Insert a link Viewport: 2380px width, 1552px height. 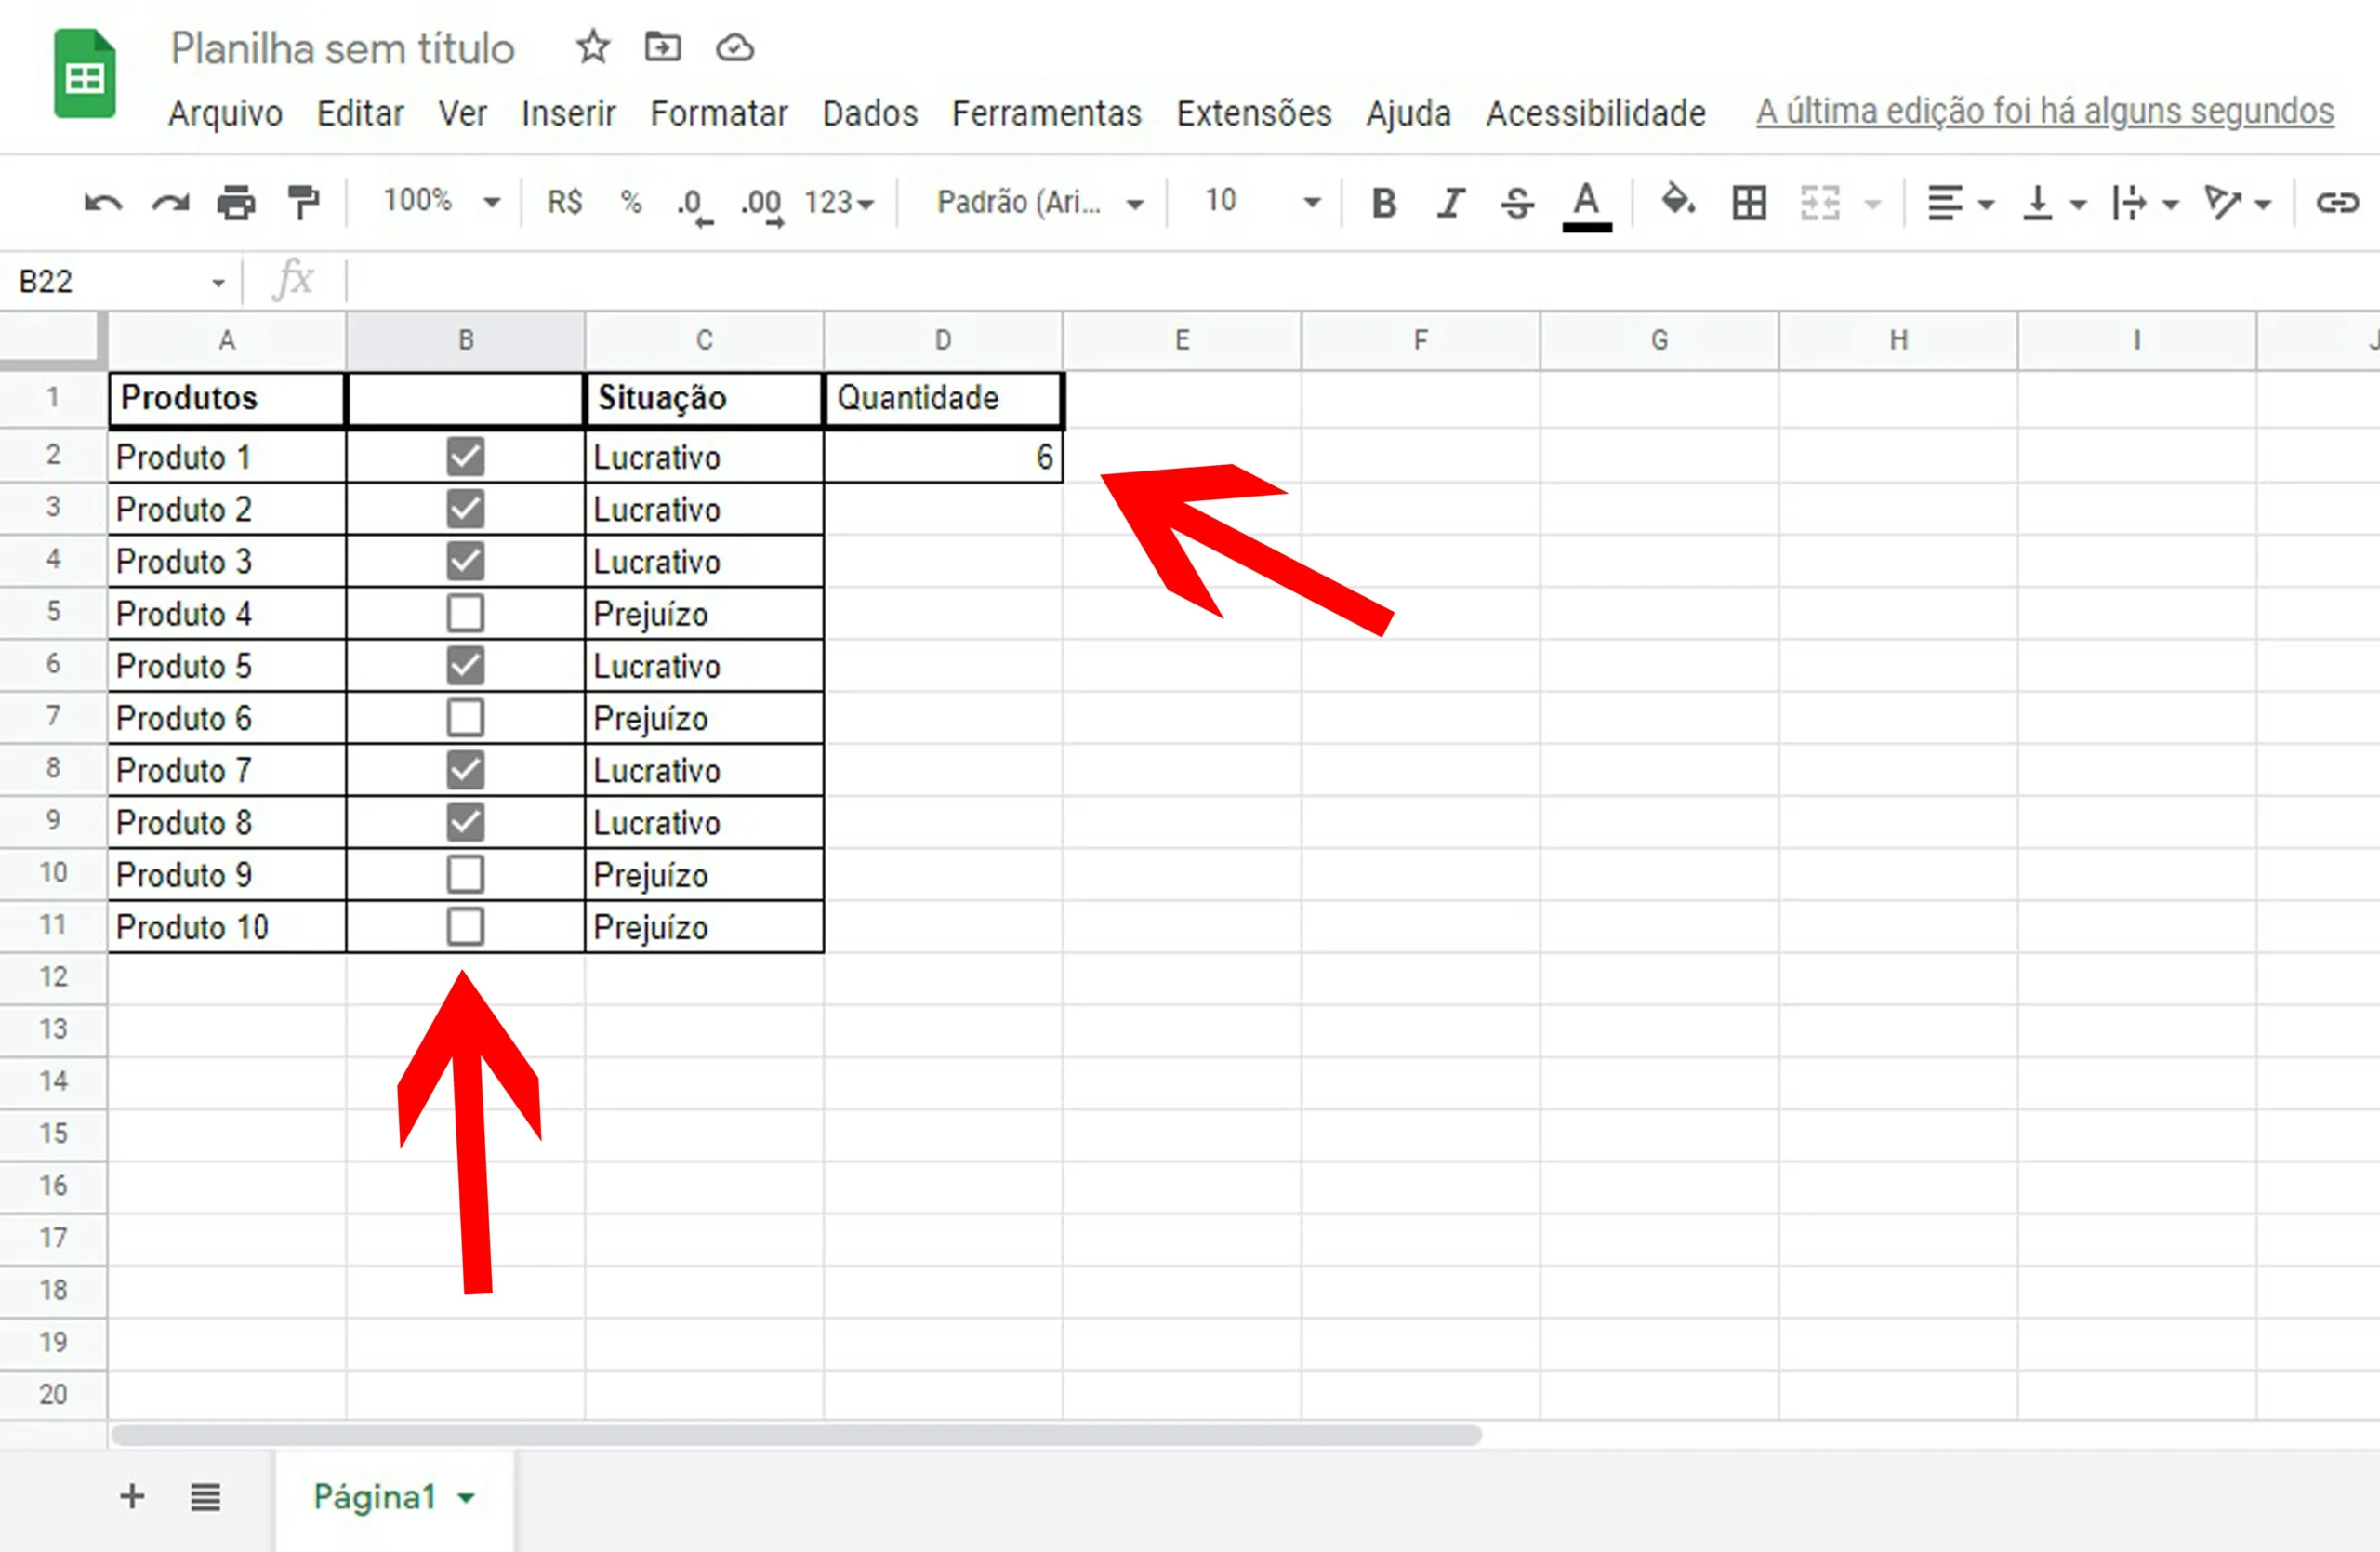click(x=2337, y=203)
